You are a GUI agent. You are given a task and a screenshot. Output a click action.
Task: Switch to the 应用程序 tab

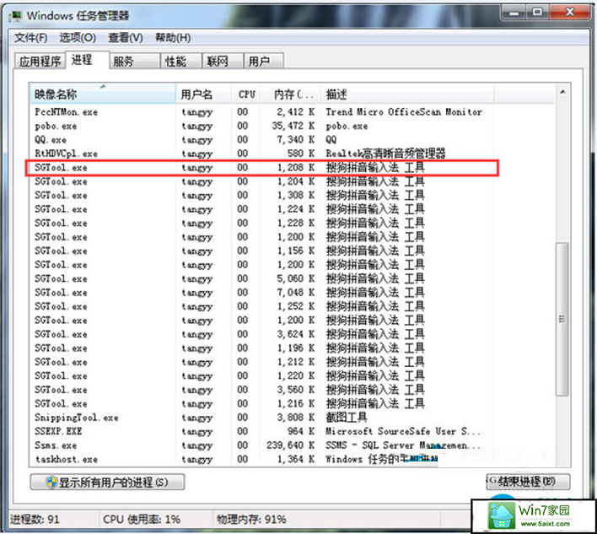[x=40, y=62]
